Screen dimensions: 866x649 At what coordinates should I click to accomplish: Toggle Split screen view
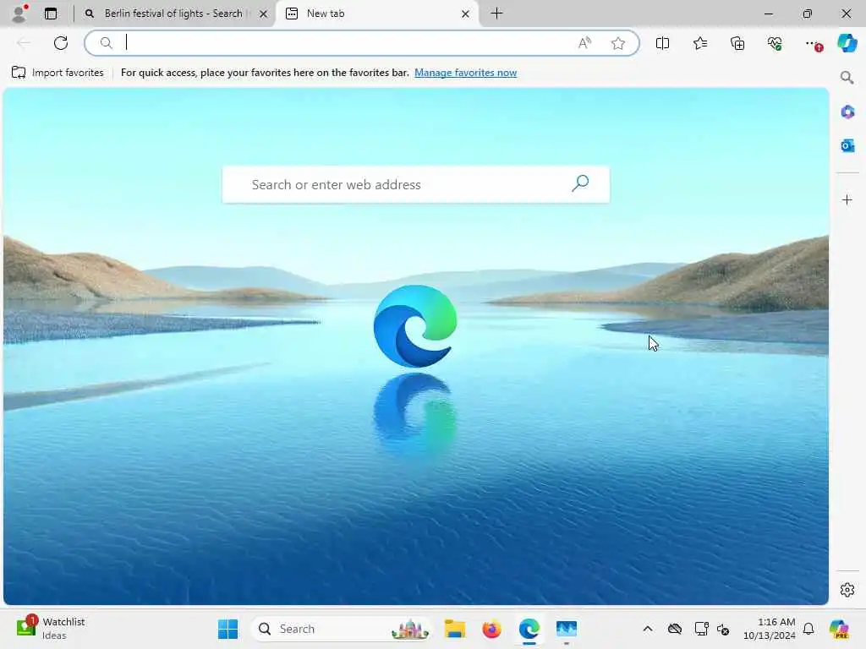(662, 43)
